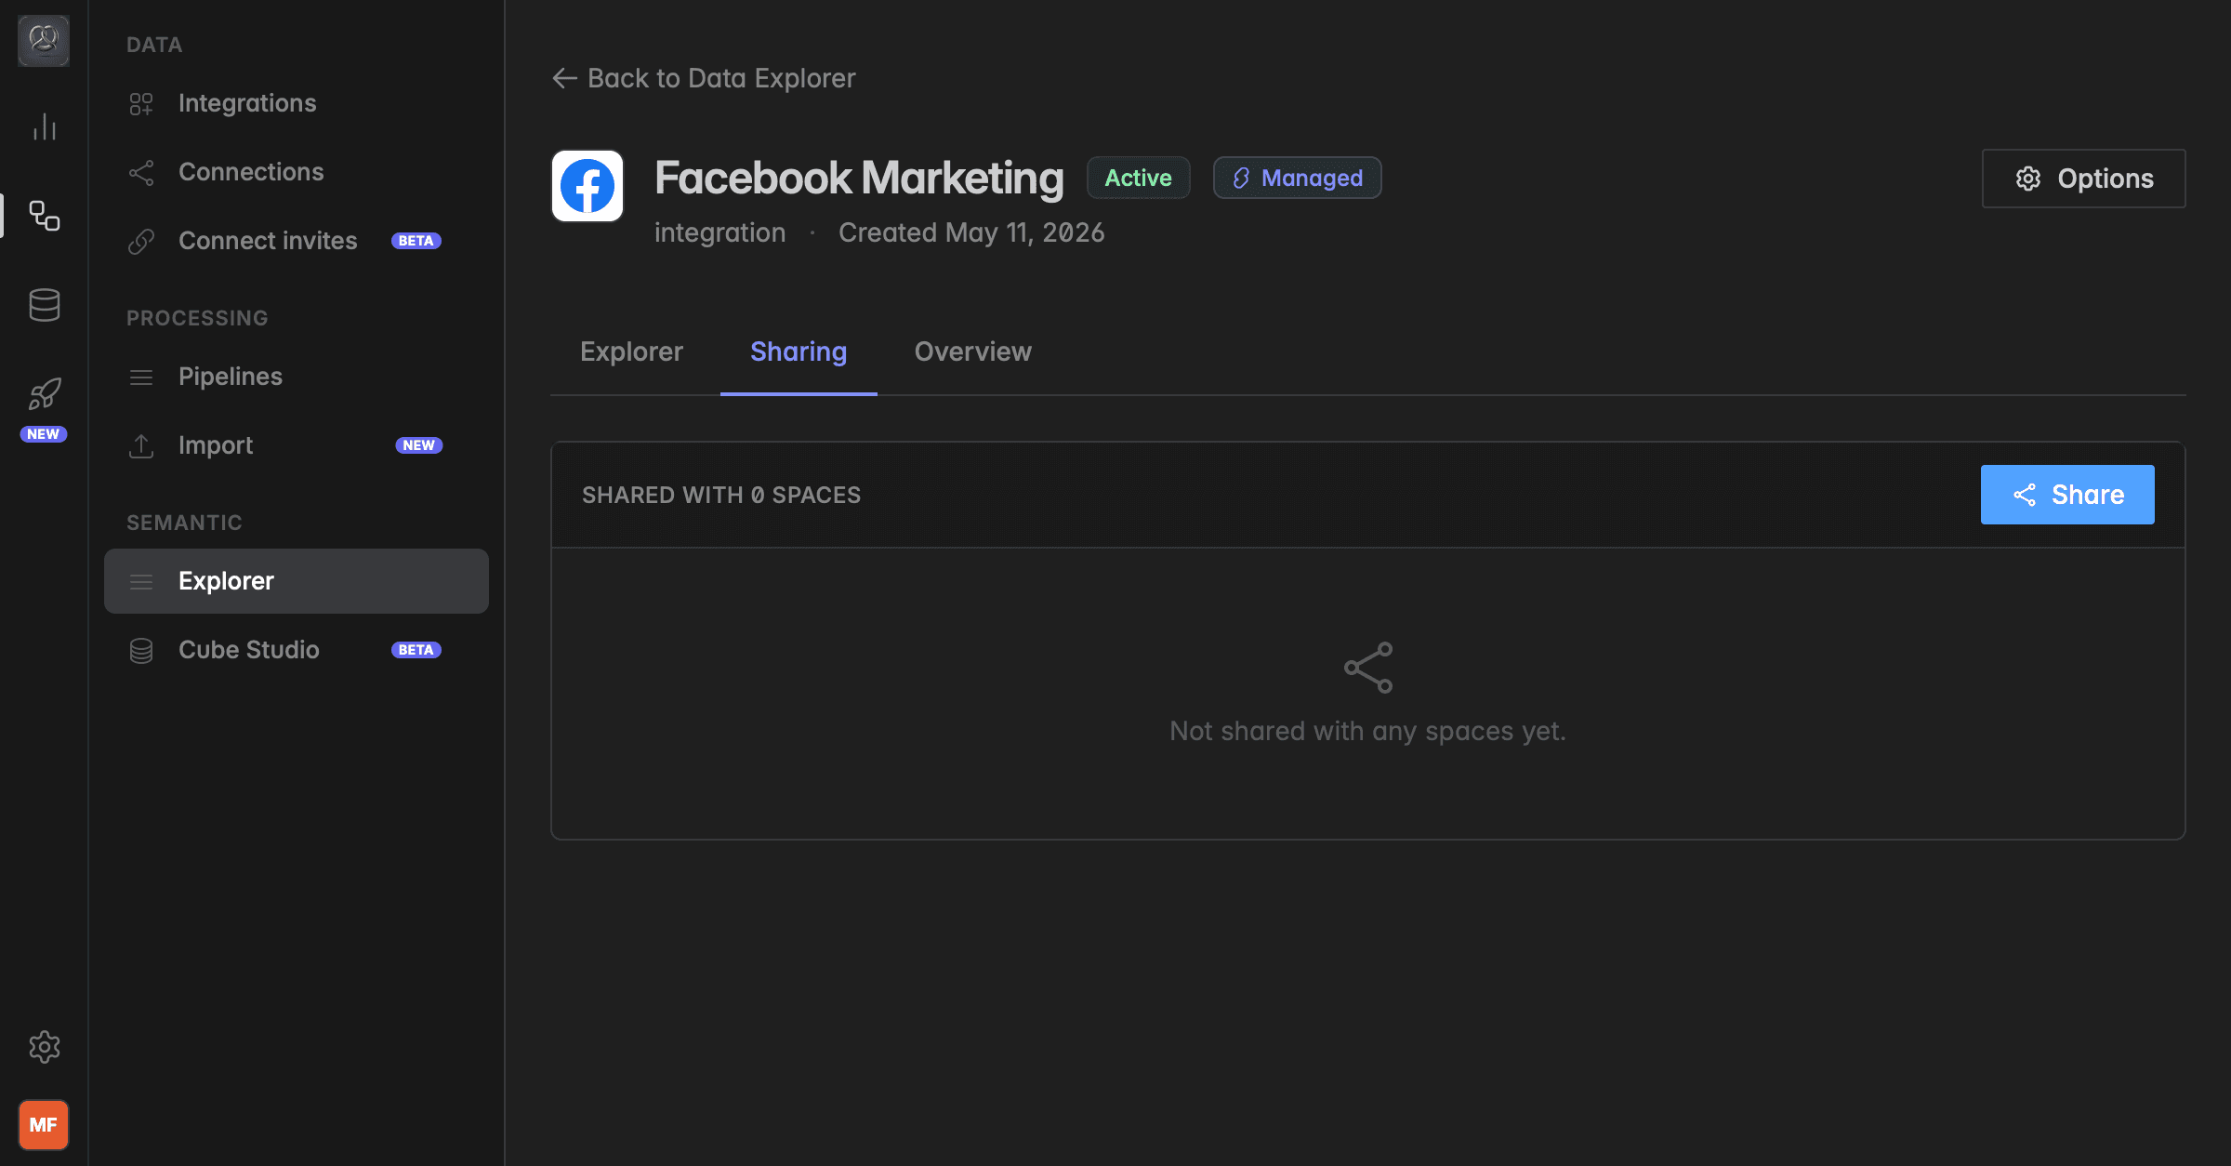Click the NEW badge under rocket icon
This screenshot has height=1166, width=2231.
[44, 434]
